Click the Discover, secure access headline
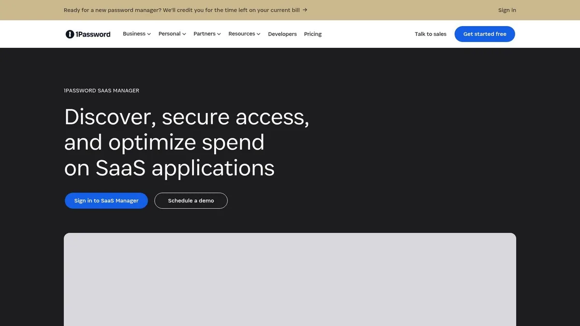580x326 pixels. (187, 142)
